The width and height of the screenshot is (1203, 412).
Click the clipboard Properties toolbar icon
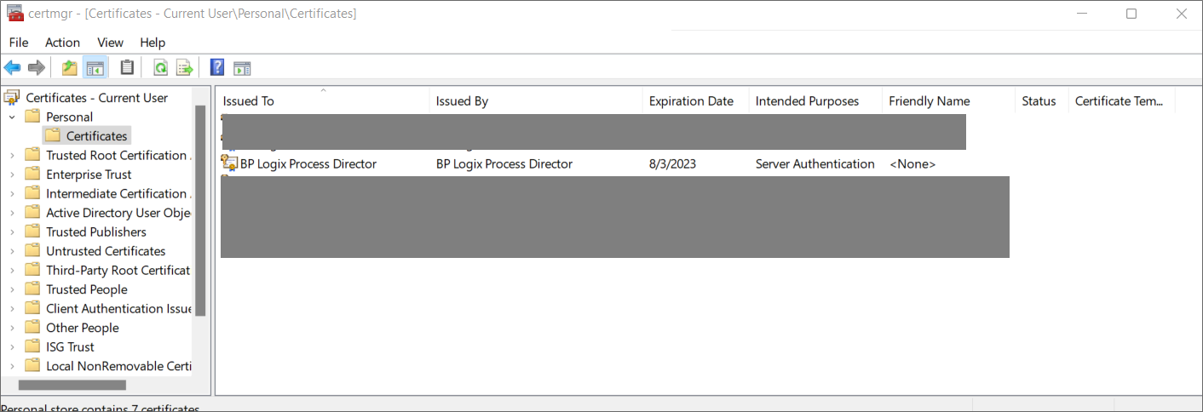[x=127, y=68]
